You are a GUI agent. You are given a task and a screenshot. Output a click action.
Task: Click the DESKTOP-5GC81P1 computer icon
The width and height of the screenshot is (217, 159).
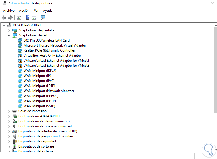pos(9,25)
